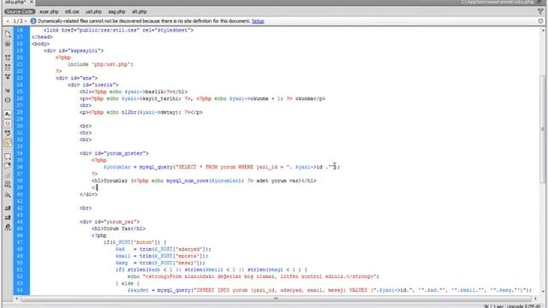Click the Outdent Code icon

point(8,217)
